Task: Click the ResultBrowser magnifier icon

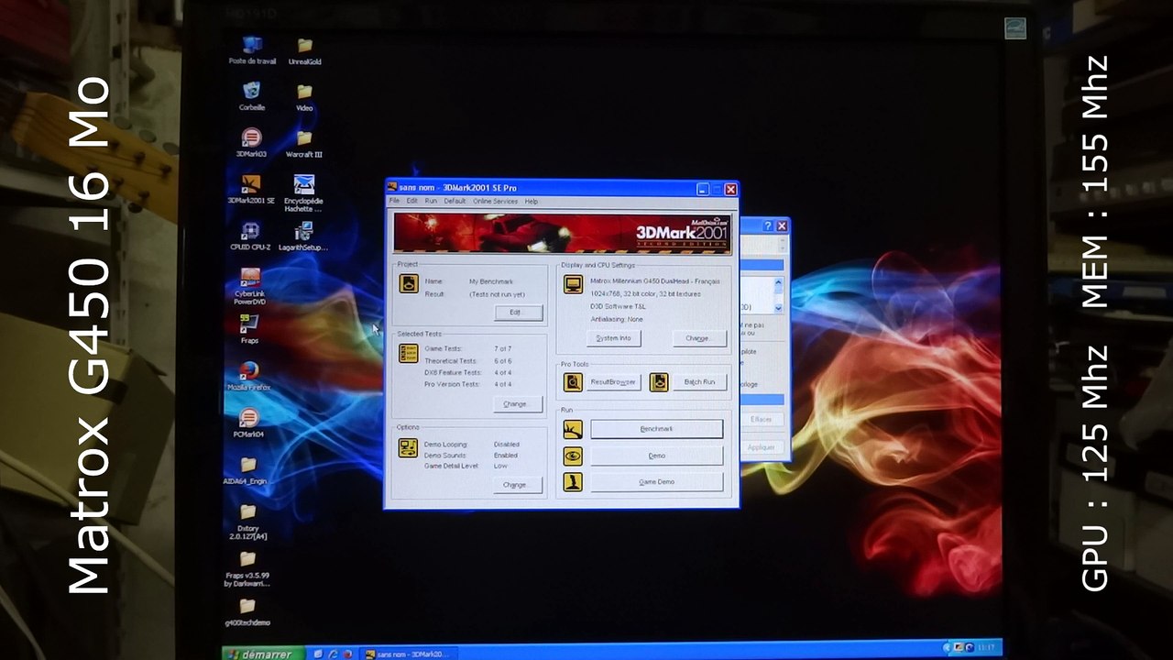Action: (573, 382)
